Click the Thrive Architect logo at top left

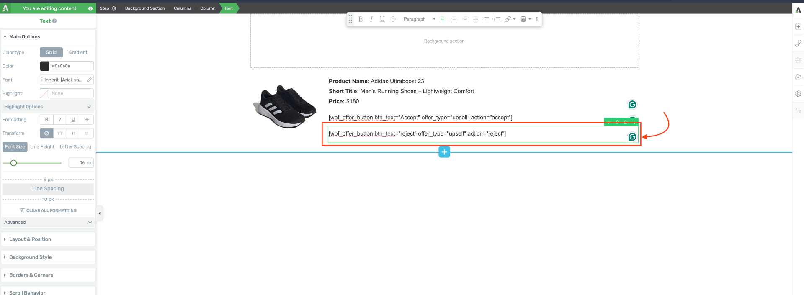5,8
